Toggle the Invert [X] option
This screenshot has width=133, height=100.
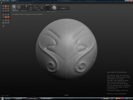pyautogui.click(x=28, y=5)
